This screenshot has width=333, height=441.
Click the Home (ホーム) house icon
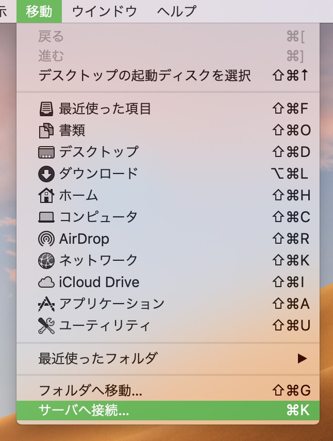coord(46,196)
